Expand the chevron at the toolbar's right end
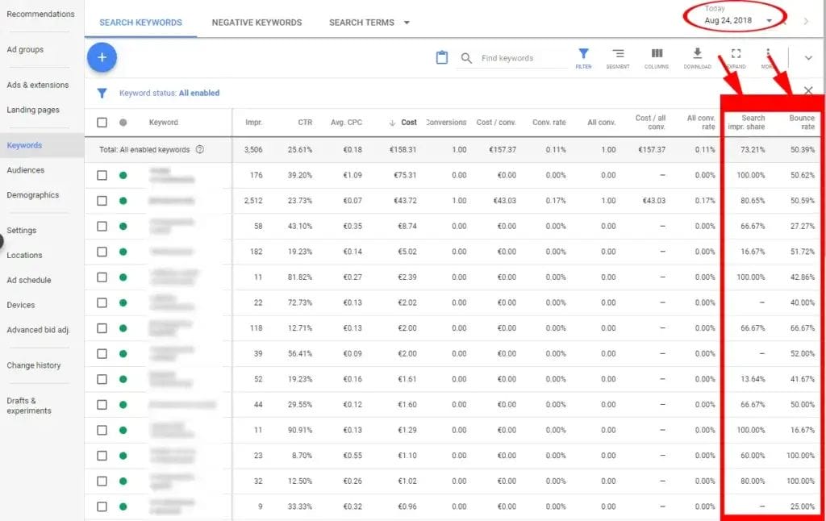Image resolution: width=826 pixels, height=521 pixels. pyautogui.click(x=807, y=57)
